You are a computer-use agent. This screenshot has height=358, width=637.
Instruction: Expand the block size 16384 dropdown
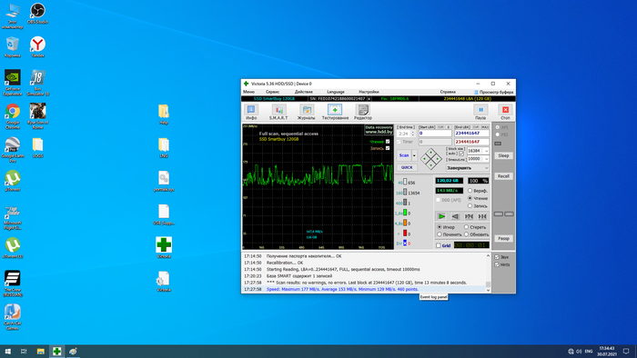pyautogui.click(x=486, y=151)
